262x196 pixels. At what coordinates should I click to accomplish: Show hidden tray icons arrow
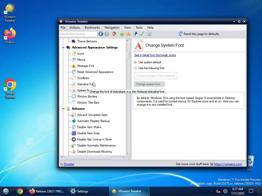(x=212, y=191)
